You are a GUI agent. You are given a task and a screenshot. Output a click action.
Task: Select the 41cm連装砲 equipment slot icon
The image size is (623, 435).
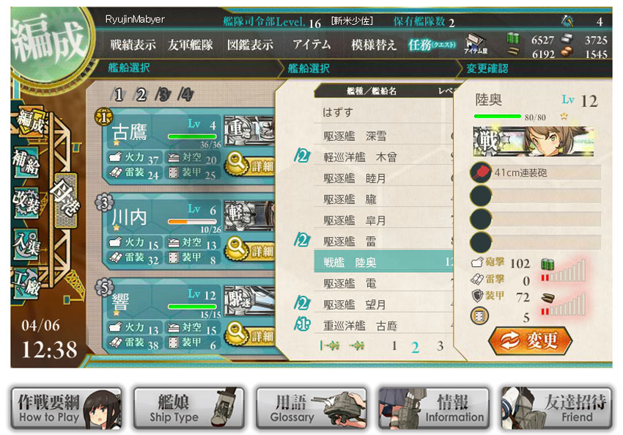481,172
